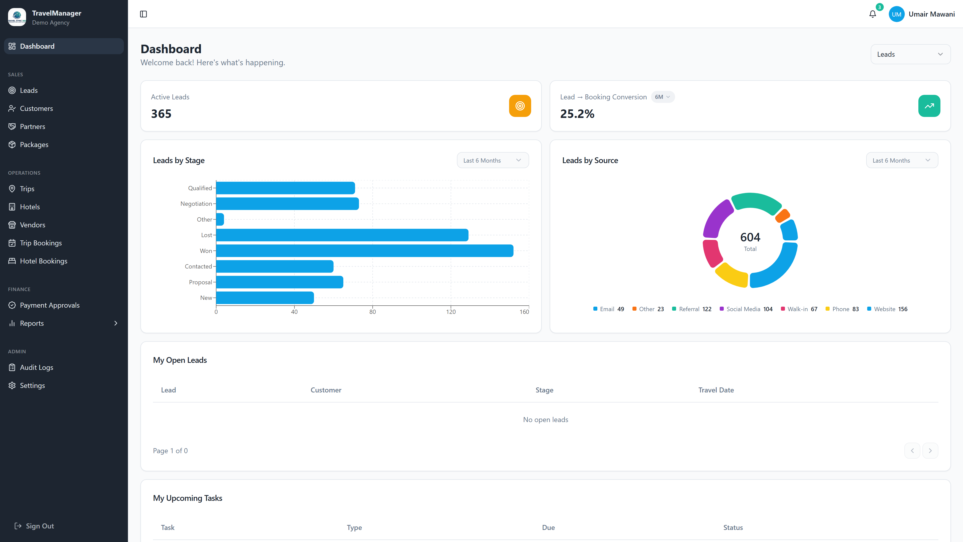Image resolution: width=963 pixels, height=542 pixels.
Task: Open the Hotel Bookings link
Action: coord(64,261)
